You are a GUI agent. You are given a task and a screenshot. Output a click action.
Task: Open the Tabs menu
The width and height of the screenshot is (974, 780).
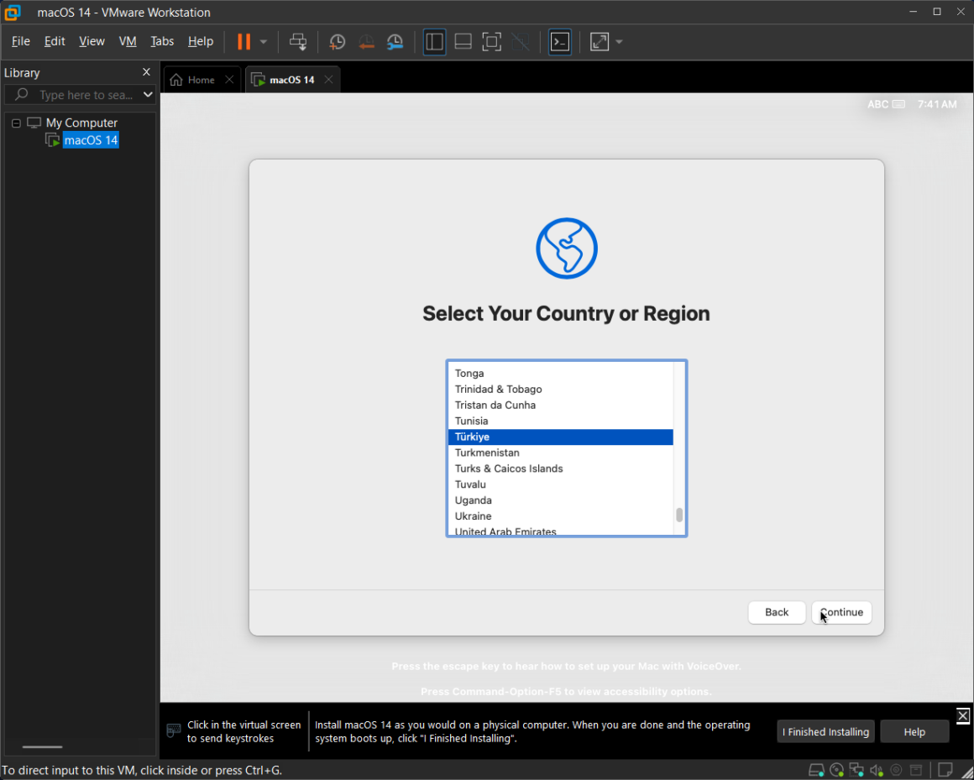coord(162,41)
